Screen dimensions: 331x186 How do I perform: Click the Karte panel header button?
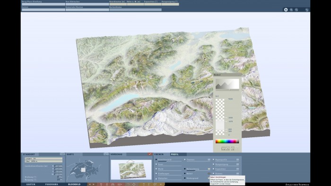106,154
